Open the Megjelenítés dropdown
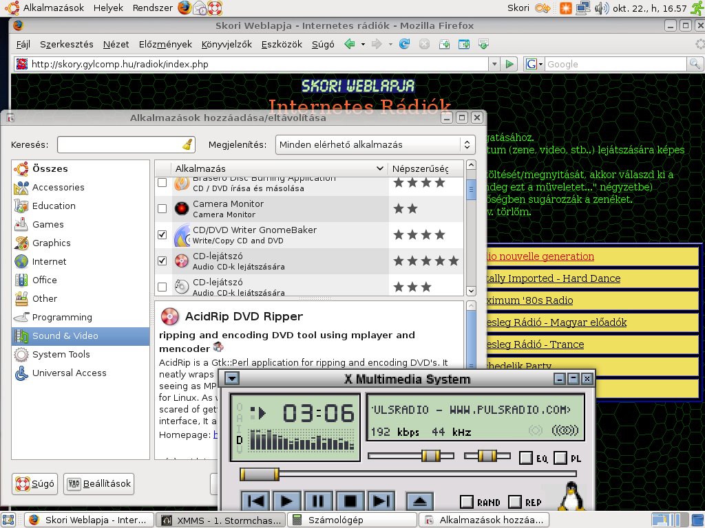 click(375, 144)
